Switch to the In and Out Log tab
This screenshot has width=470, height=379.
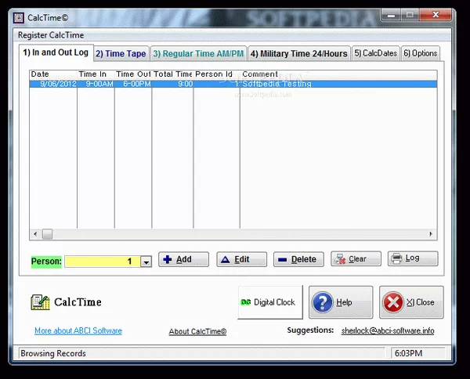56,52
